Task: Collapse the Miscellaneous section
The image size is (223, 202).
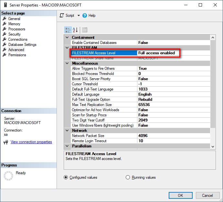Action: click(x=67, y=63)
